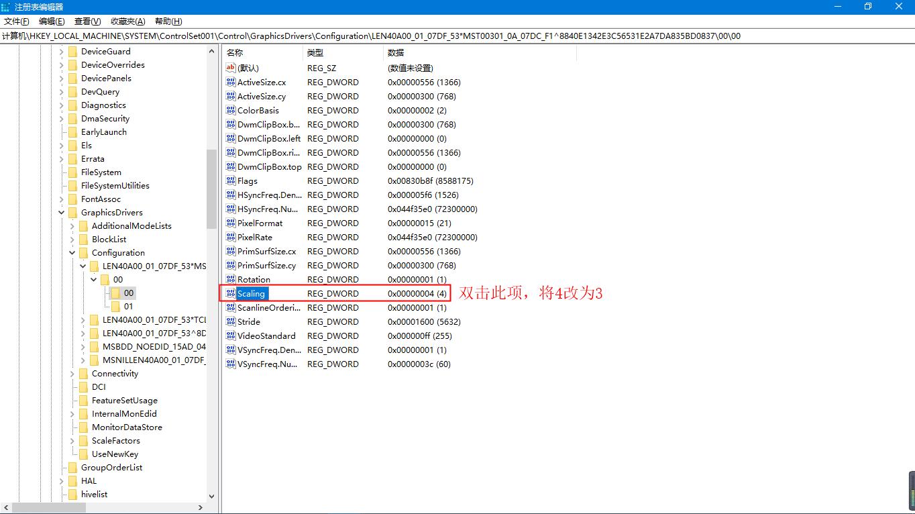915x514 pixels.
Task: Open the 收藏夹(A) menu
Action: tap(127, 21)
